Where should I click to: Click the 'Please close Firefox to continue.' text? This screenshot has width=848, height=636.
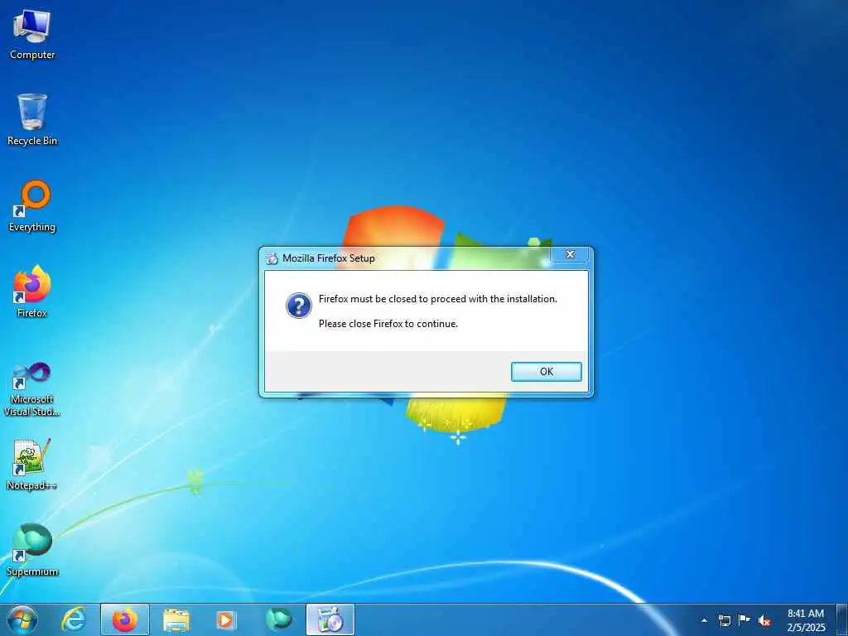click(x=388, y=324)
